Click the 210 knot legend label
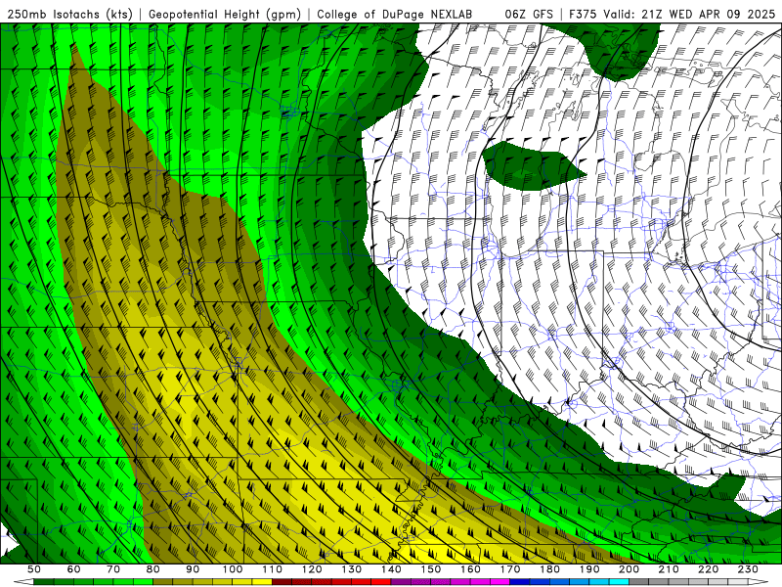 669,569
